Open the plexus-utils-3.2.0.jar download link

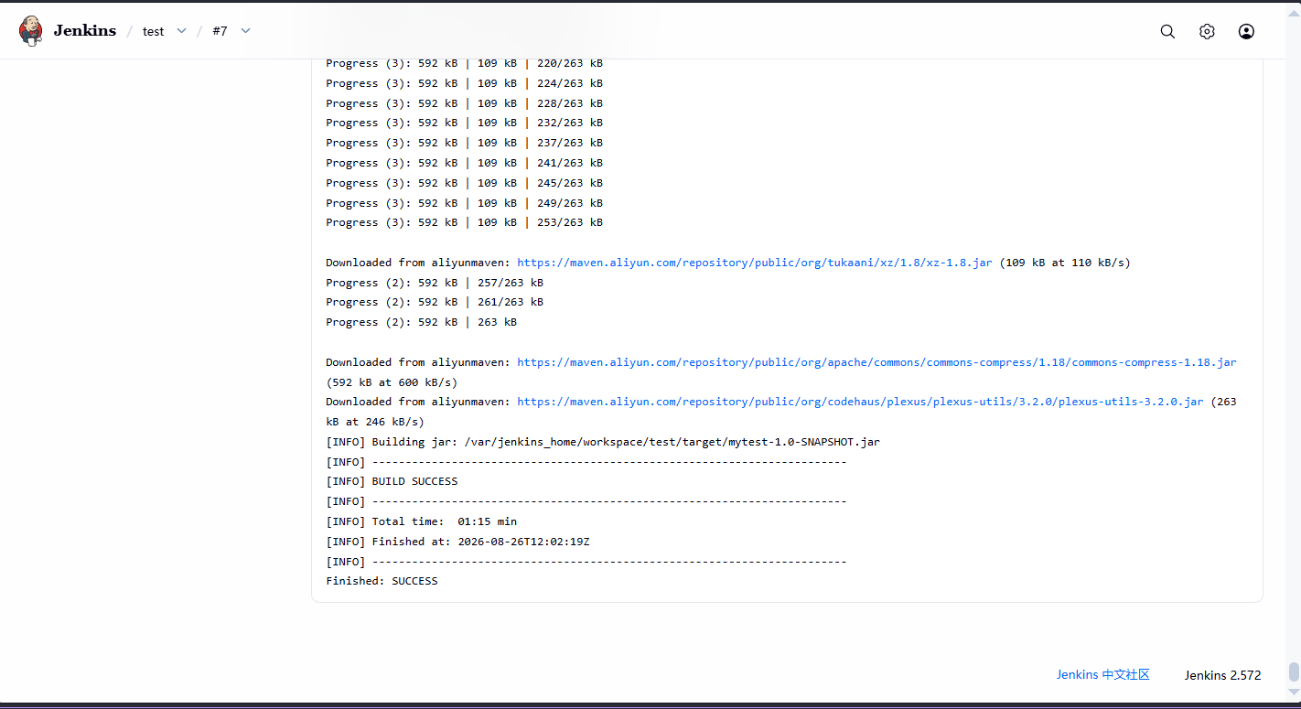pos(860,402)
